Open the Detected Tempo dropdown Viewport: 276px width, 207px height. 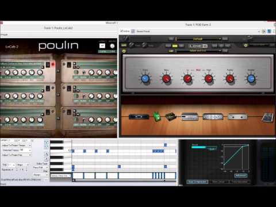tap(25, 150)
